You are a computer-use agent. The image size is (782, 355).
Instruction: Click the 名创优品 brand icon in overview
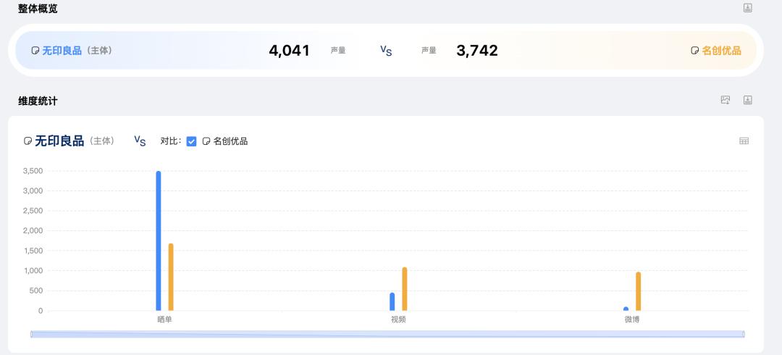point(694,51)
